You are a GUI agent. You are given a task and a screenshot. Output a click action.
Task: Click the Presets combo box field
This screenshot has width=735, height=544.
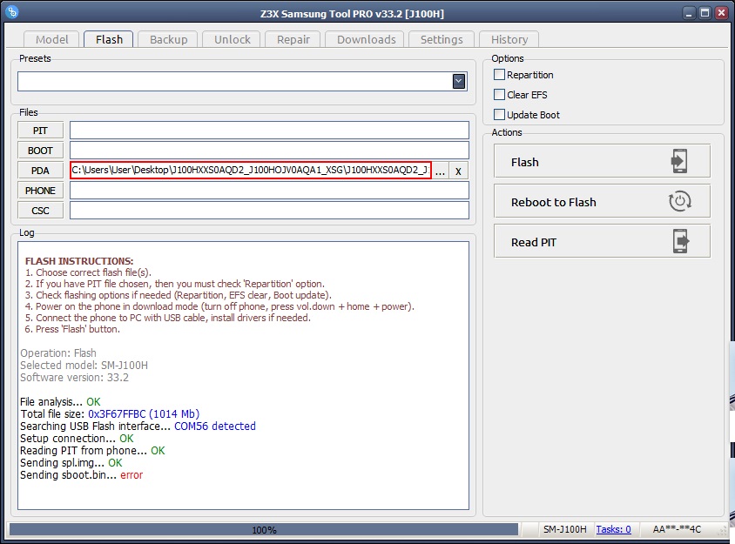pyautogui.click(x=242, y=82)
